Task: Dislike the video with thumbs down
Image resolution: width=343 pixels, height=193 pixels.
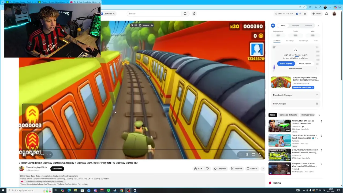Action: [x=207, y=169]
